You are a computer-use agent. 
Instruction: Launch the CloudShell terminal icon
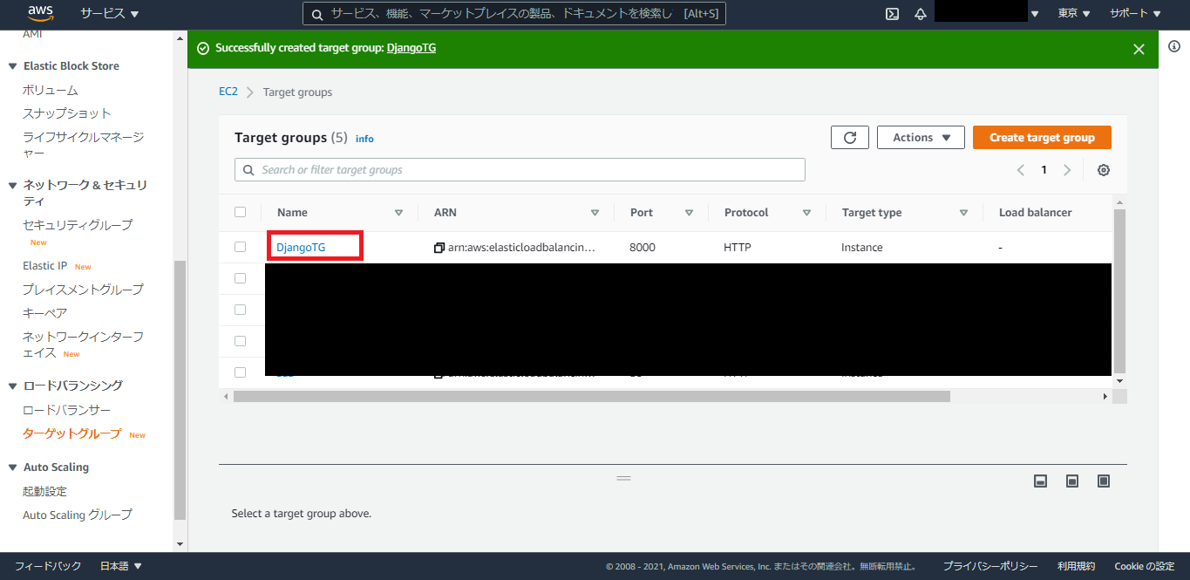click(x=892, y=13)
